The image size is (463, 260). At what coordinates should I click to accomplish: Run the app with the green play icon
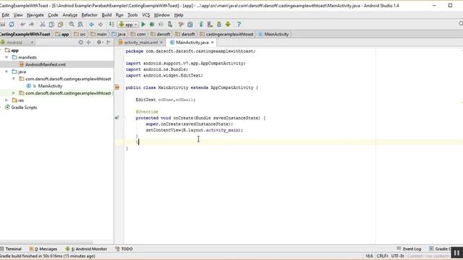pyautogui.click(x=143, y=25)
